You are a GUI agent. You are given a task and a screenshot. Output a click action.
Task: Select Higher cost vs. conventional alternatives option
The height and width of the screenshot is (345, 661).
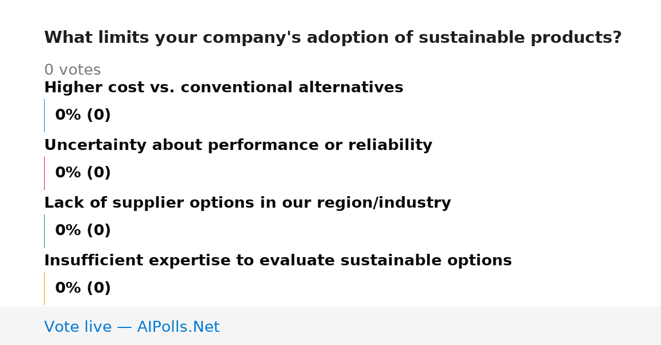(x=224, y=88)
